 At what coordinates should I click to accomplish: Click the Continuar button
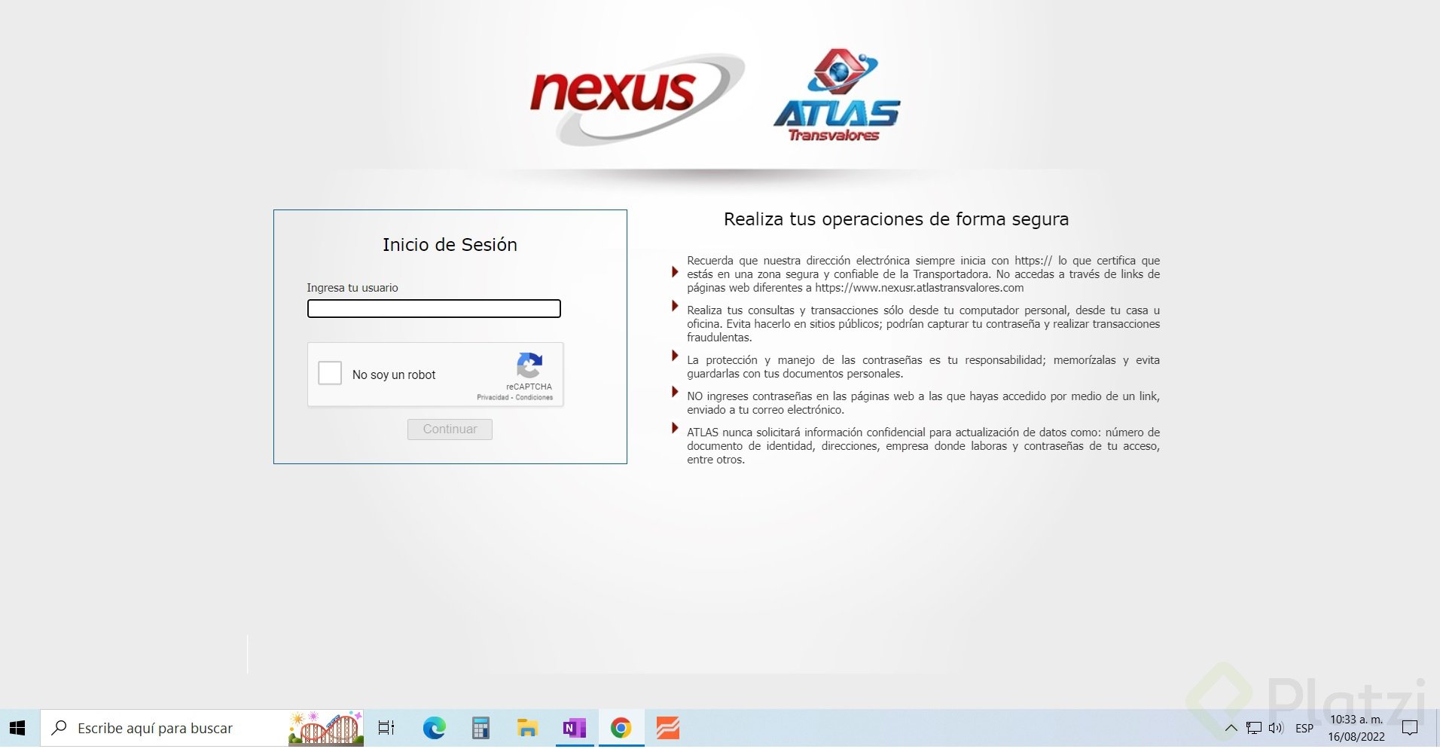coord(450,429)
